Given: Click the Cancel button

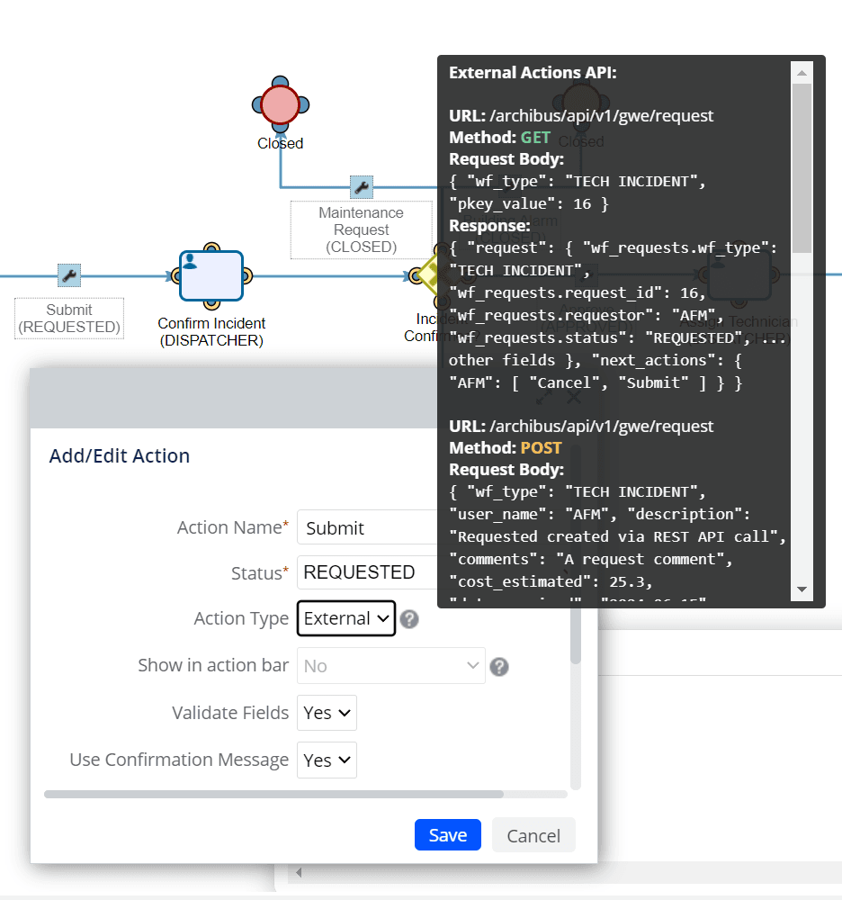Looking at the screenshot, I should pyautogui.click(x=533, y=835).
